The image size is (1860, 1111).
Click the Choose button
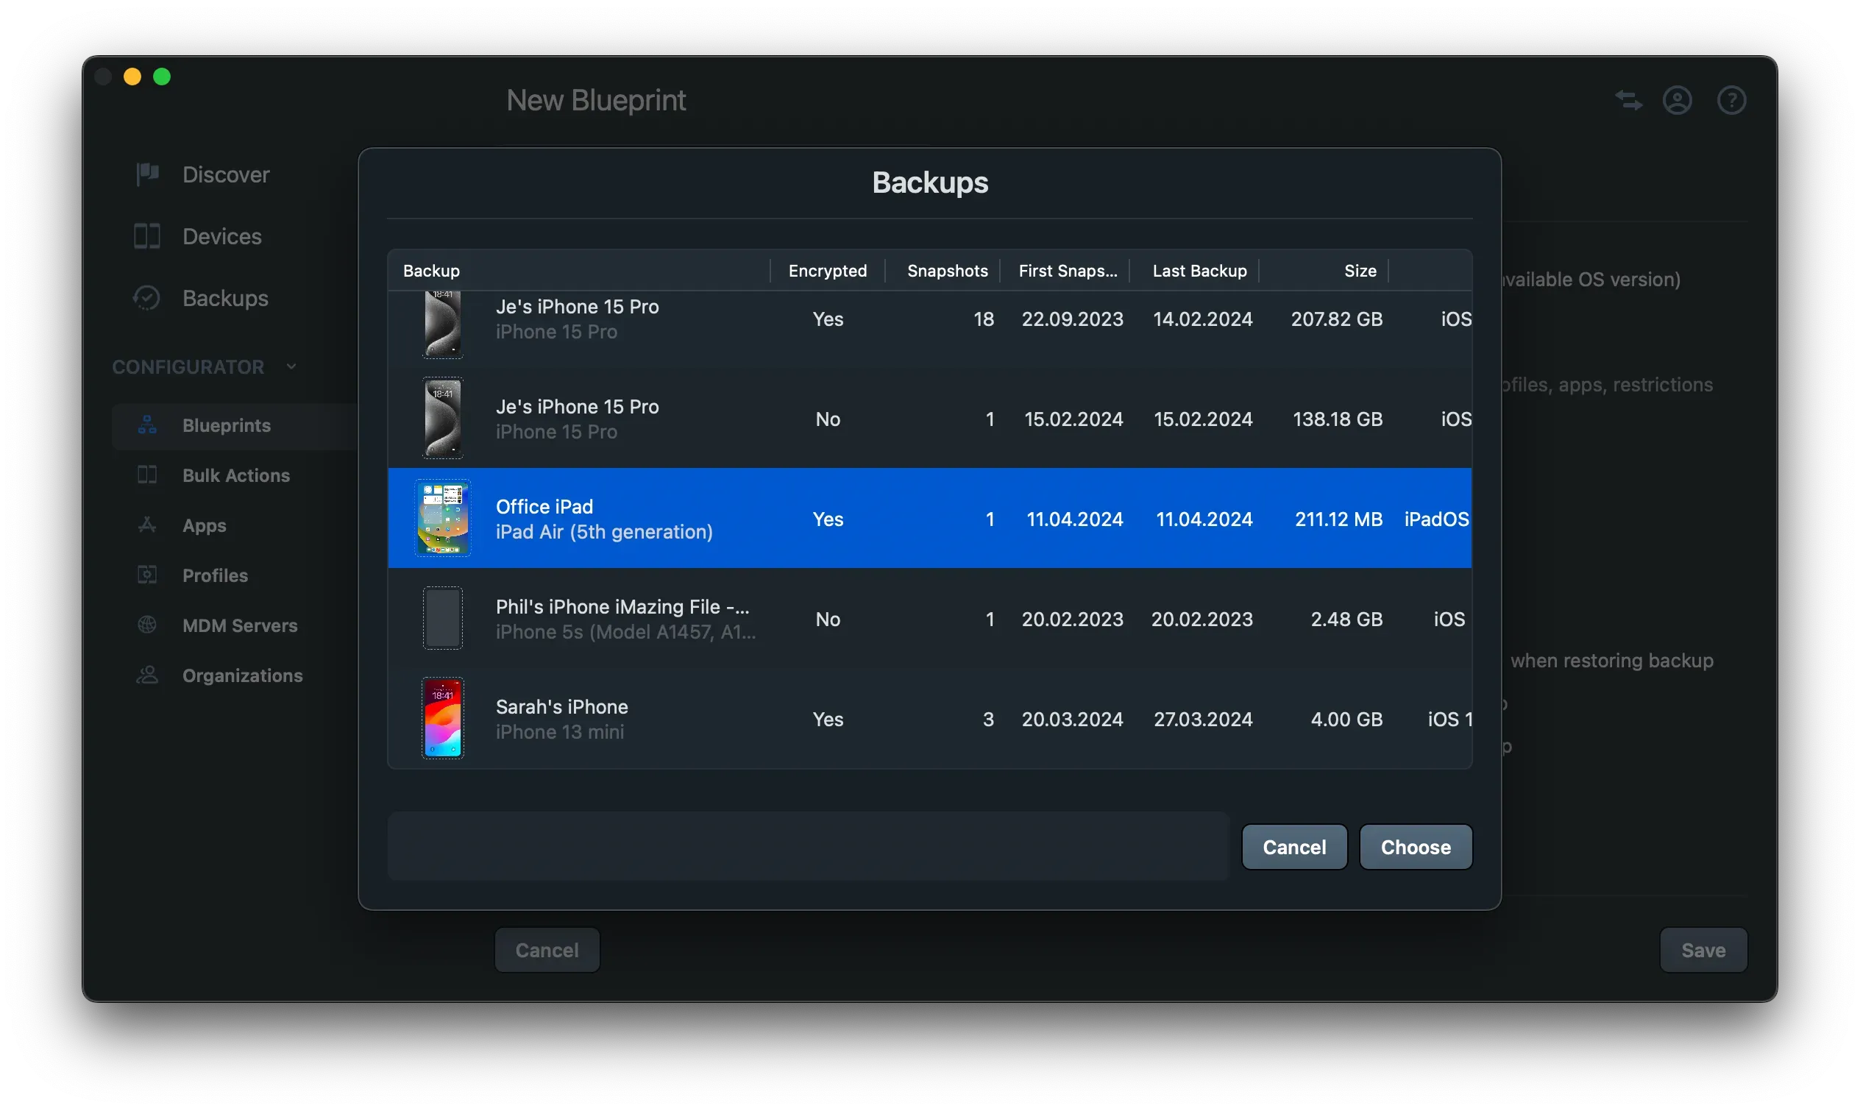click(x=1415, y=847)
